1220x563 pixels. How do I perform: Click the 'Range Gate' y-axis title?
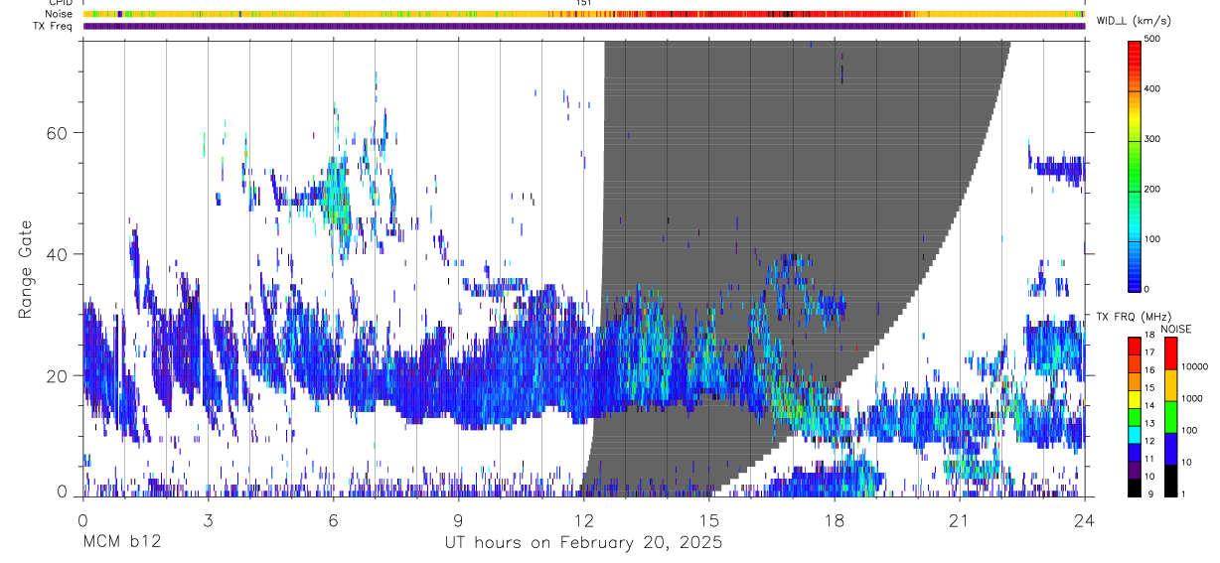(x=26, y=270)
